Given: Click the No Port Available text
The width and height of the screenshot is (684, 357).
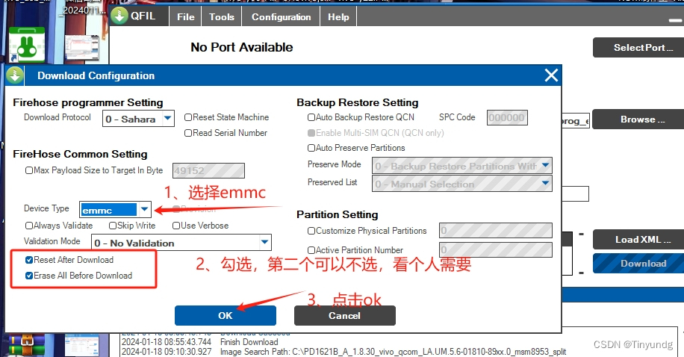Looking at the screenshot, I should coord(242,47).
